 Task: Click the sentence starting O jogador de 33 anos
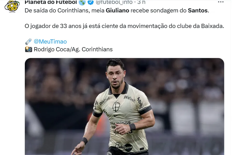pyautogui.click(x=124, y=26)
